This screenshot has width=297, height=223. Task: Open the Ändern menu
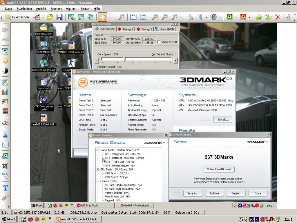(x=71, y=9)
